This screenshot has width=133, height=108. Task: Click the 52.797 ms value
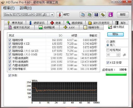[71, 55]
